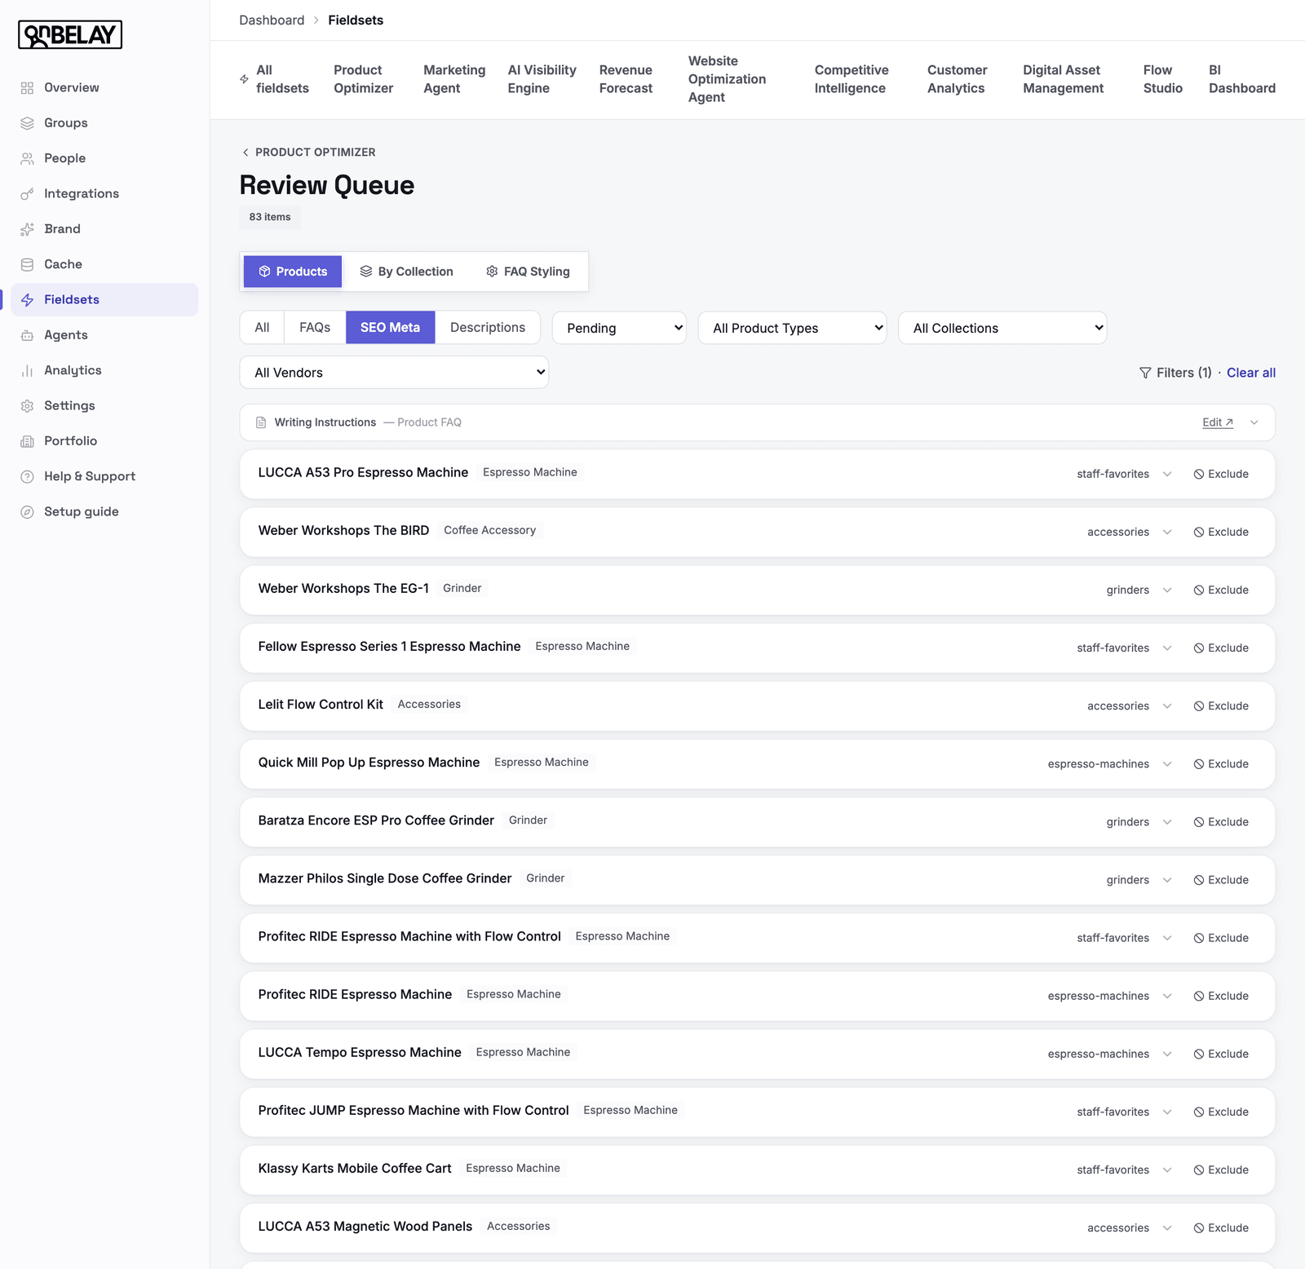Click exclude icon on LUCCA A53 Pro row
1305x1269 pixels.
1199,474
